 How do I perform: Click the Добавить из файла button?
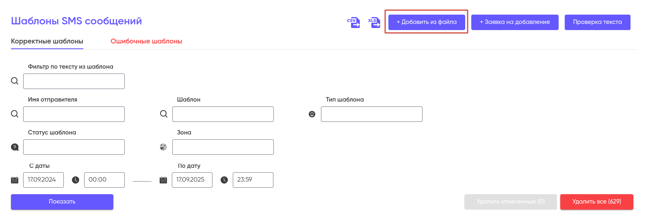coord(427,22)
